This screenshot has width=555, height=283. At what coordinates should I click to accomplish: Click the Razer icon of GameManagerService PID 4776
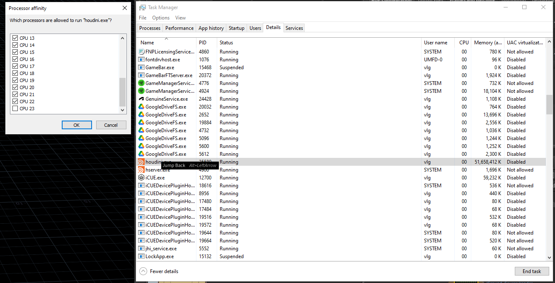141,83
